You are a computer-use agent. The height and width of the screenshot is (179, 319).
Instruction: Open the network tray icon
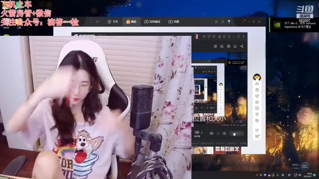point(295,175)
